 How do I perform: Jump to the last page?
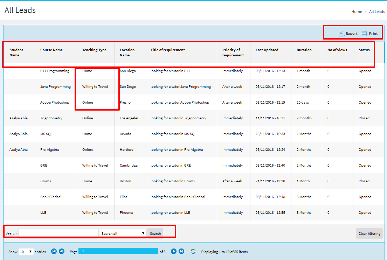coord(181,251)
